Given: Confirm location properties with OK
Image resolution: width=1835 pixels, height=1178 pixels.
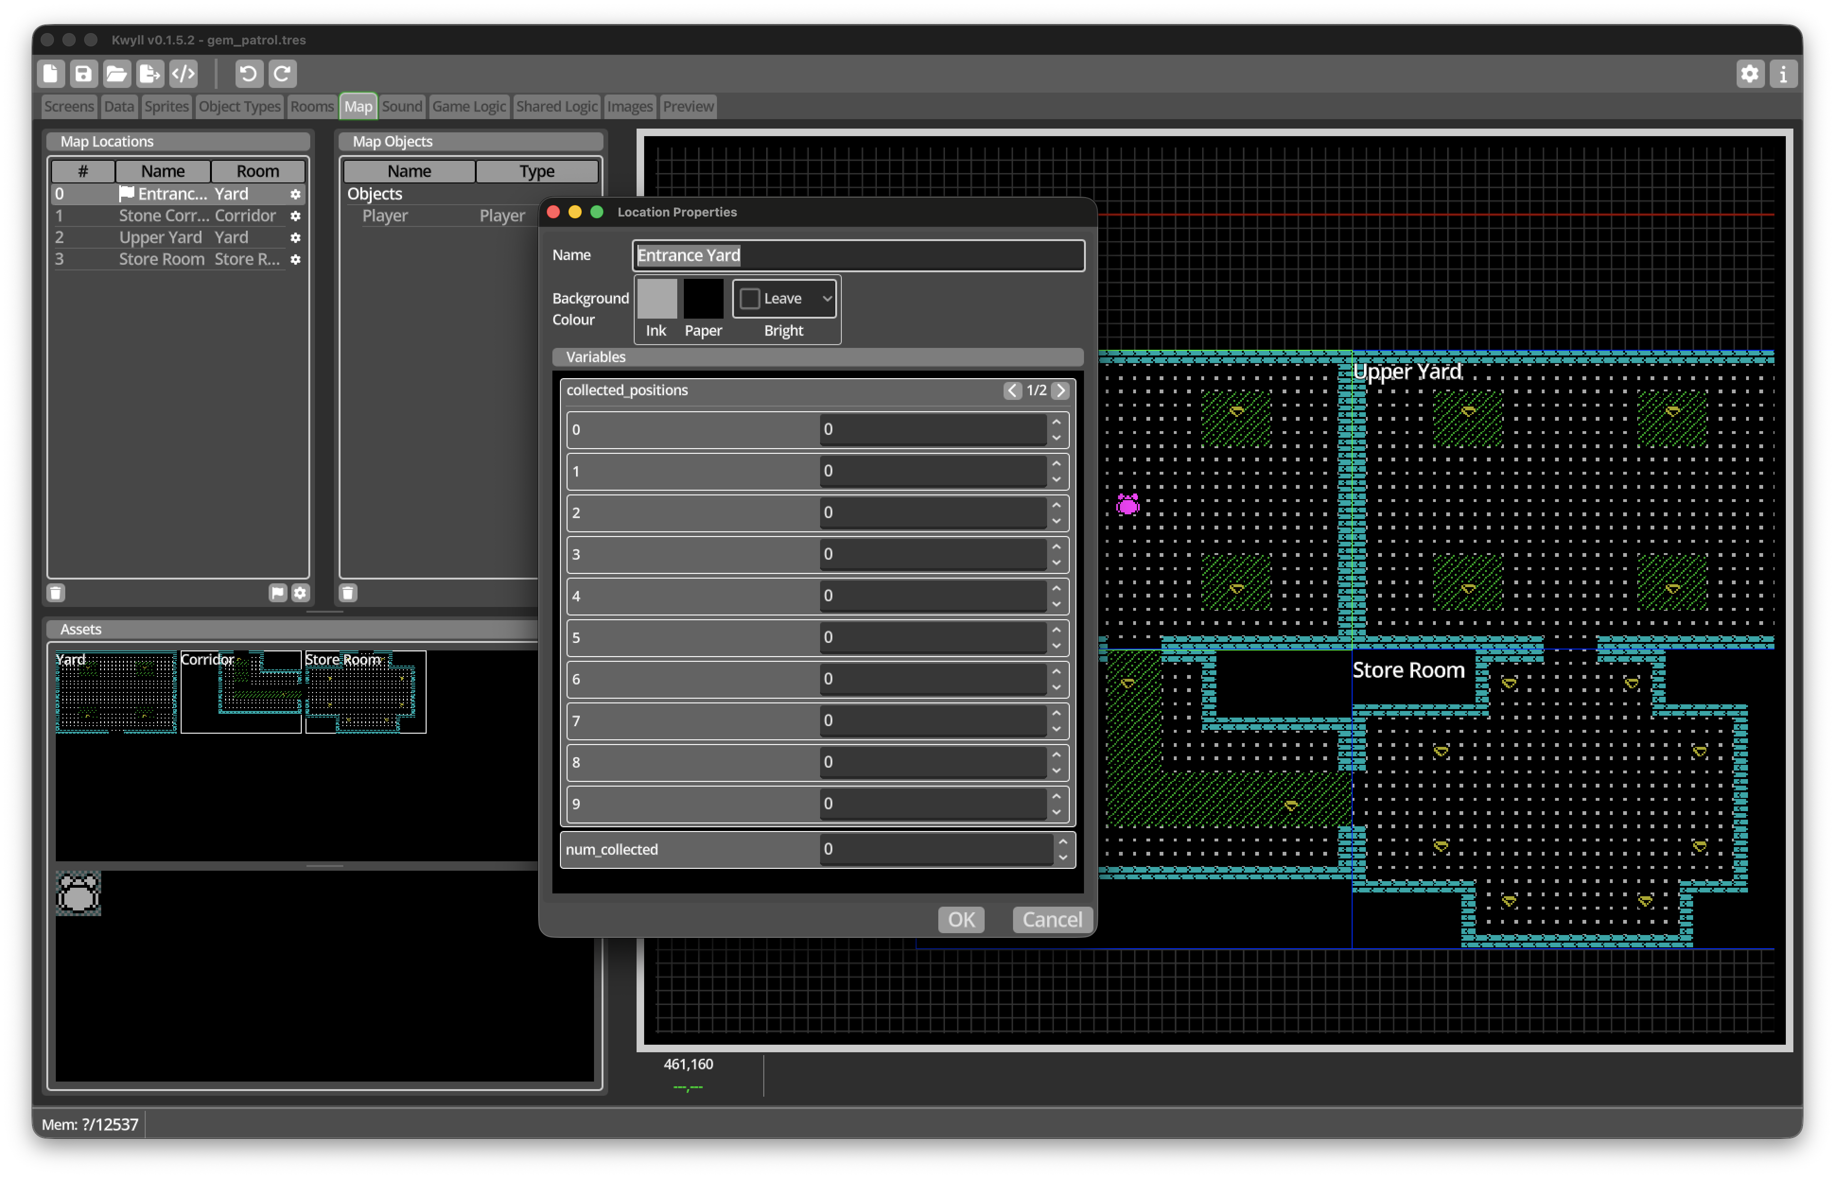Looking at the screenshot, I should [x=961, y=919].
